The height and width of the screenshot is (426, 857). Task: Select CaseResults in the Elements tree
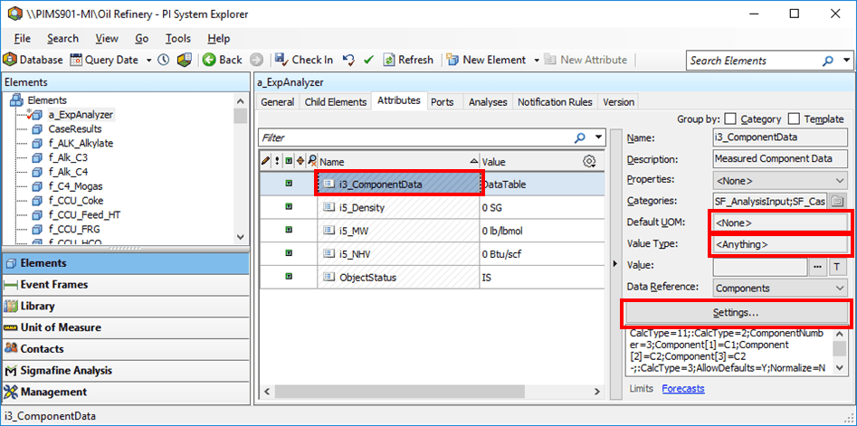75,129
